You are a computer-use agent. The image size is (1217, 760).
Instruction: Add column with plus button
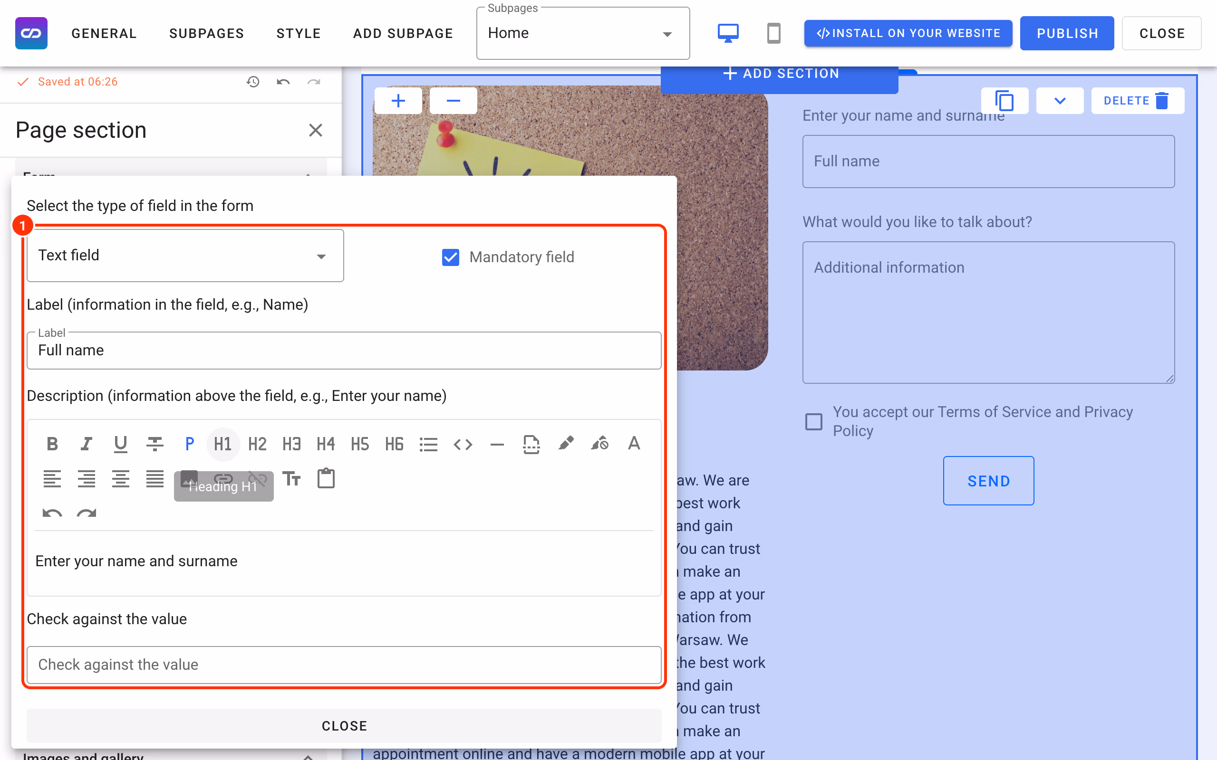[398, 101]
